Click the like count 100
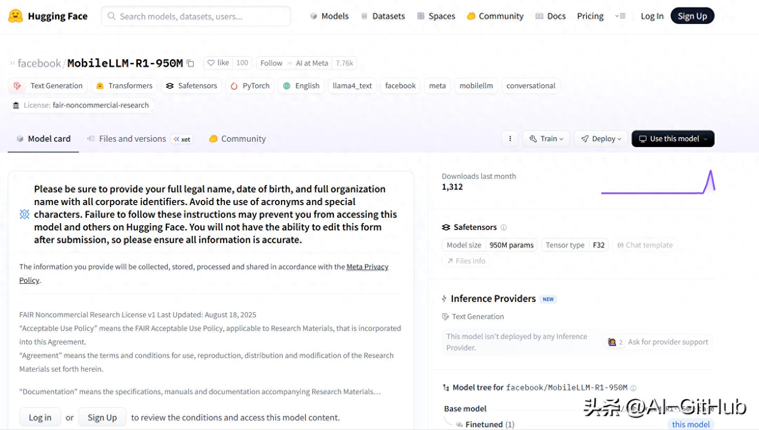The width and height of the screenshot is (759, 430). pos(242,63)
